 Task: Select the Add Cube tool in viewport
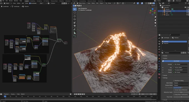pos(75,36)
